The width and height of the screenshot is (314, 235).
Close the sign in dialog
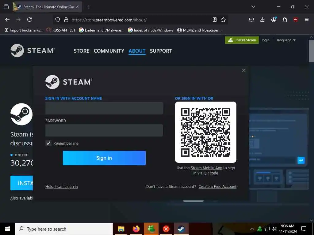tap(244, 70)
